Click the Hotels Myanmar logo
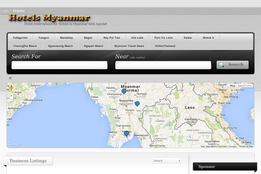The width and height of the screenshot is (261, 174). tap(49, 18)
